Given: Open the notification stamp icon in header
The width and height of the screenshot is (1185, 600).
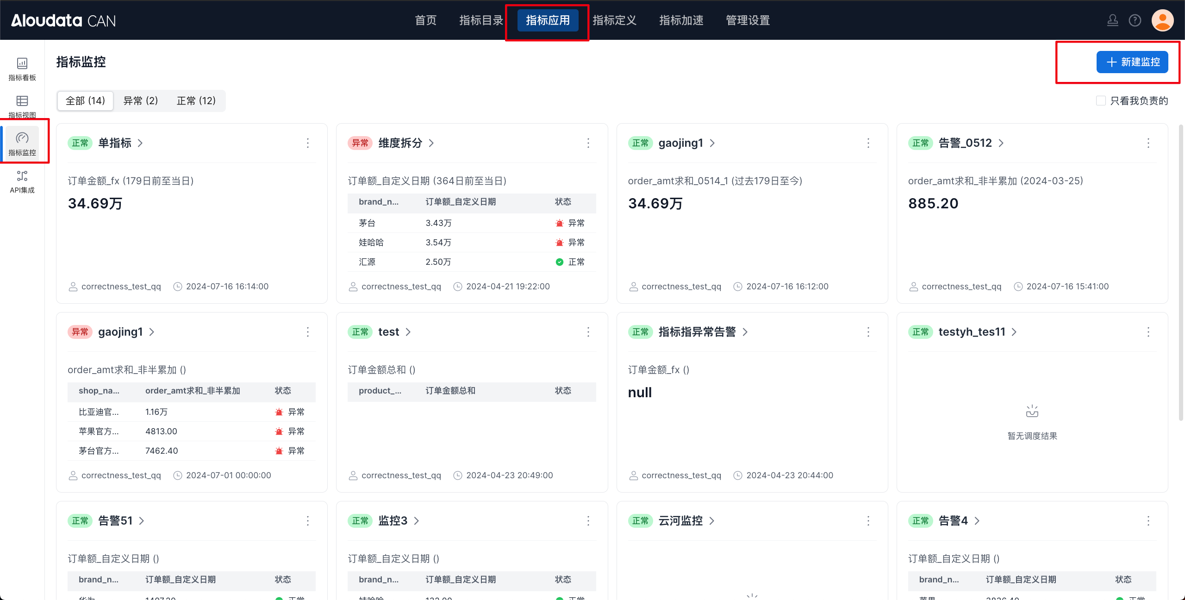Looking at the screenshot, I should coord(1112,20).
